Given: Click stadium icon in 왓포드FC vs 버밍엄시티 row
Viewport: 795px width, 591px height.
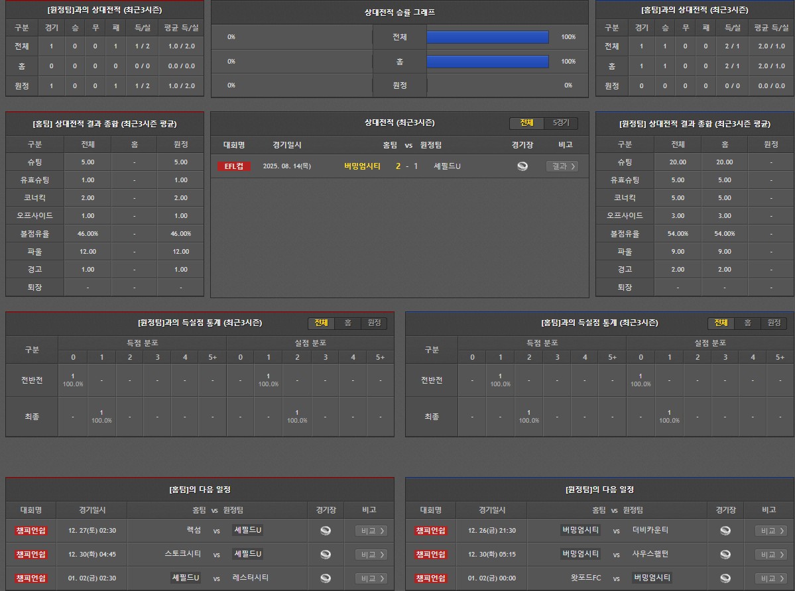Looking at the screenshot, I should [725, 578].
